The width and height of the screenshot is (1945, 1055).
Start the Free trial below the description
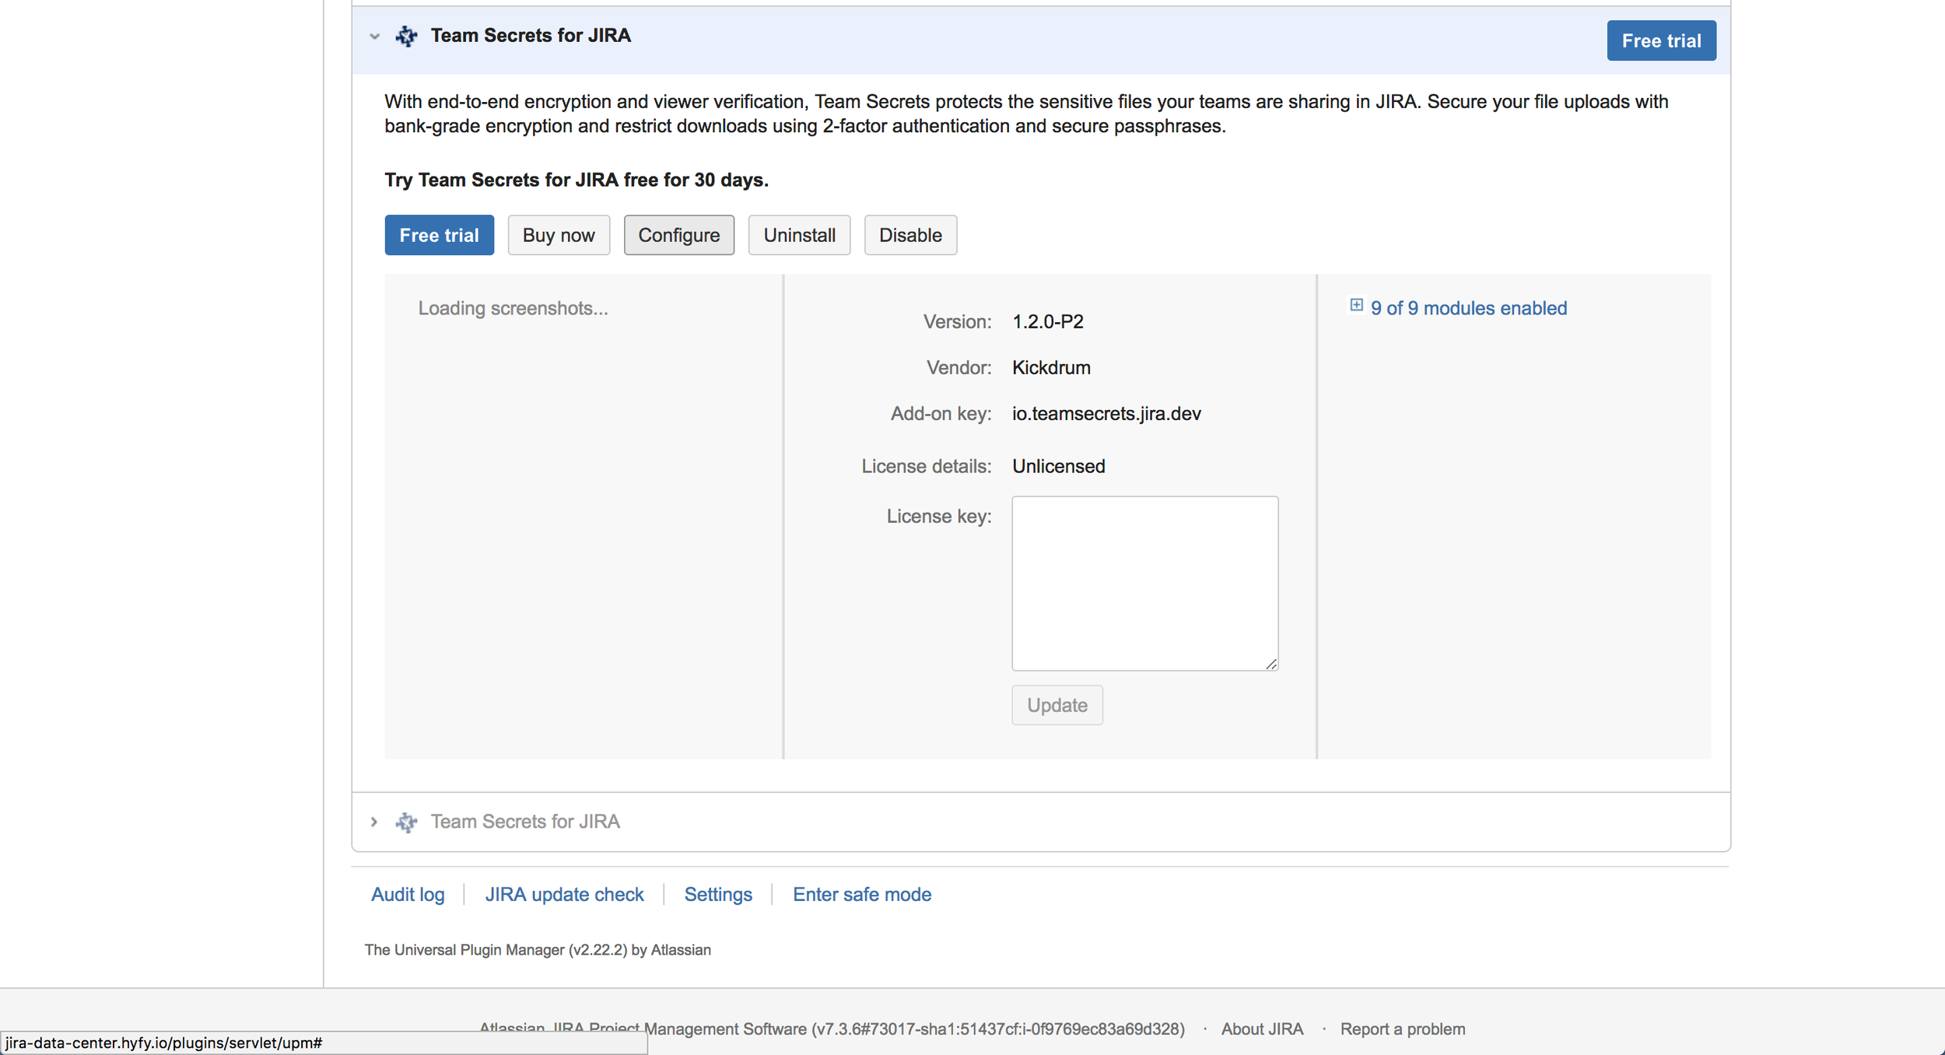pyautogui.click(x=439, y=235)
